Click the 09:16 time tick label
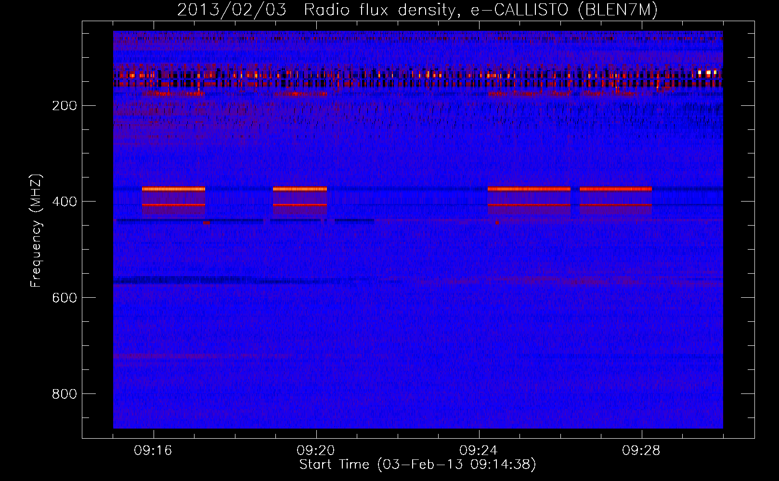 pyautogui.click(x=153, y=451)
